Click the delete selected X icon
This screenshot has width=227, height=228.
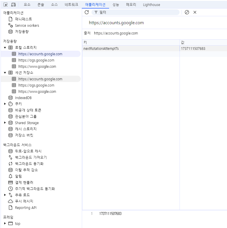point(195,12)
